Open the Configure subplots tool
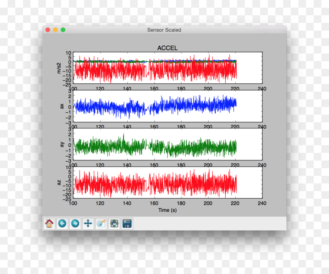This screenshot has height=274, width=329. coord(114,224)
